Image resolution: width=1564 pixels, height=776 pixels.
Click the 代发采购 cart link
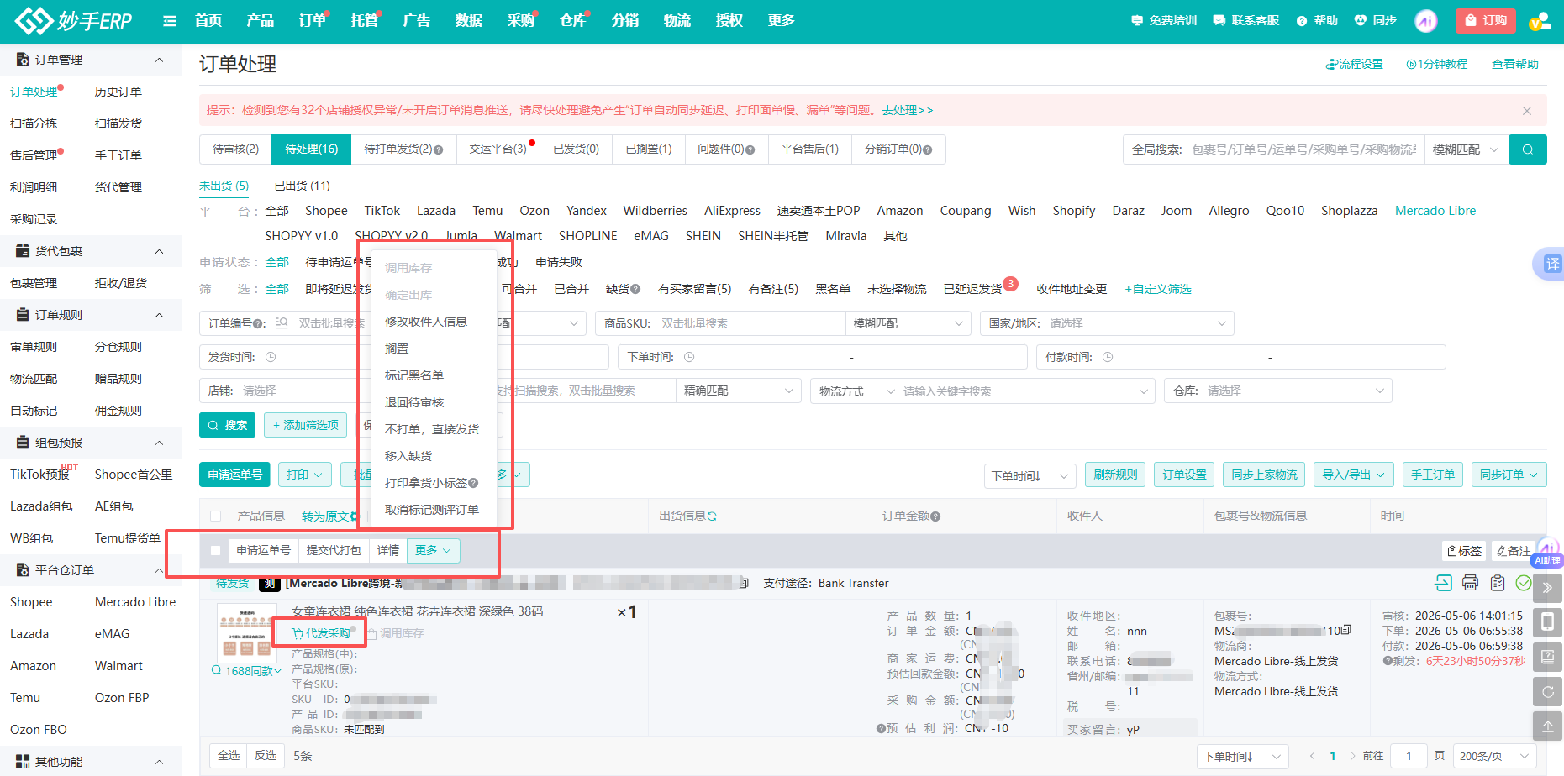click(x=320, y=633)
